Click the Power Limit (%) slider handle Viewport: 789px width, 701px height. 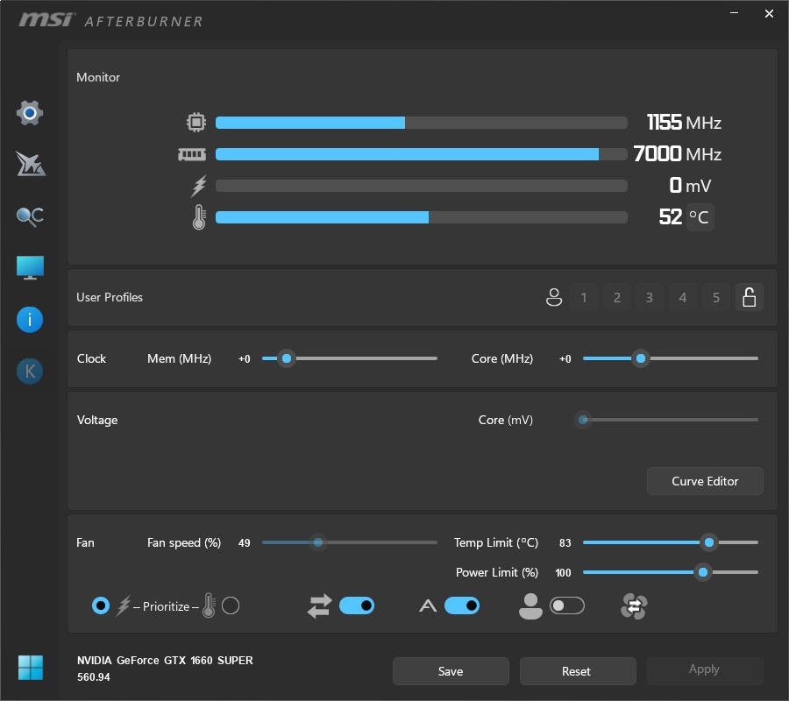[x=703, y=572]
